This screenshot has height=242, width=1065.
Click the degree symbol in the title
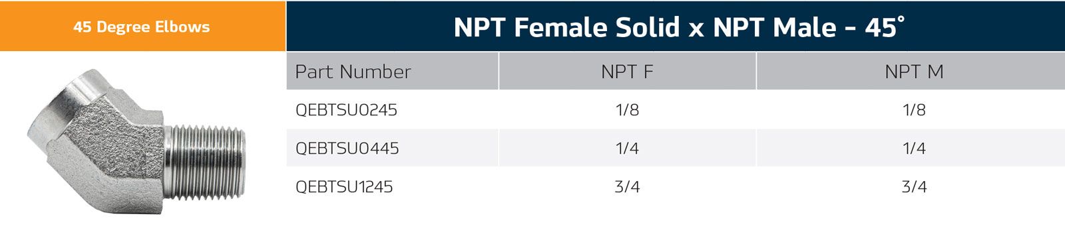point(901,19)
